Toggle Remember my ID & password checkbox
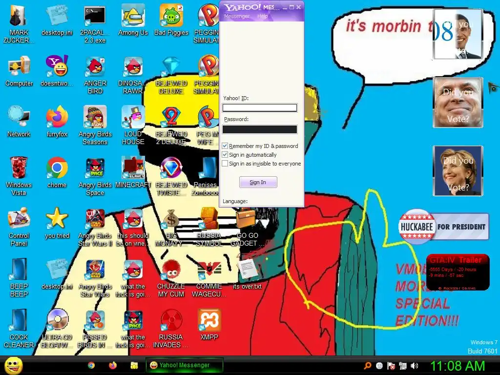Viewport: 500px width, 375px height. [225, 146]
